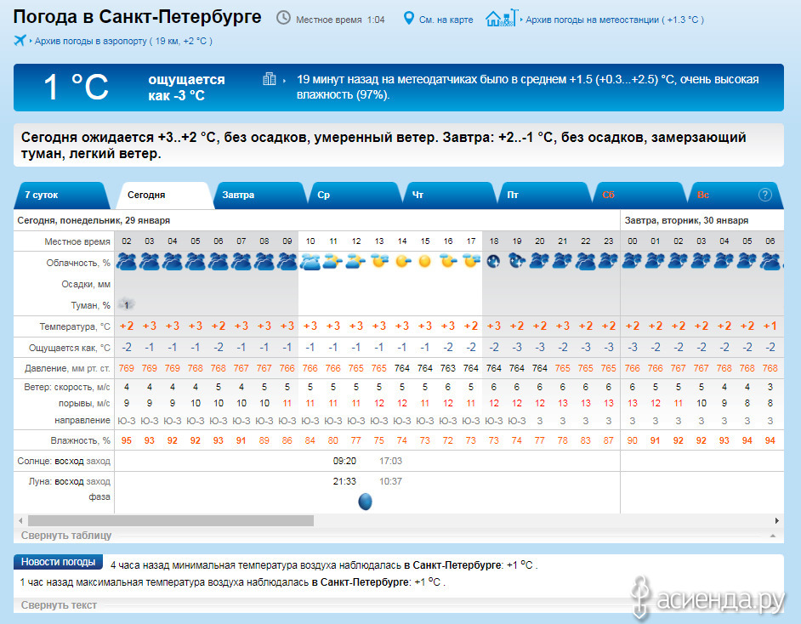Click the Давление, мм рт. ст. row label

pyautogui.click(x=67, y=368)
